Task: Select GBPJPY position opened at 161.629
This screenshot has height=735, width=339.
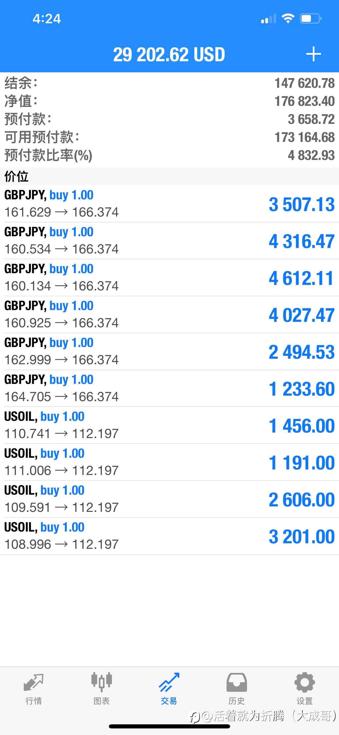Action: click(x=169, y=204)
